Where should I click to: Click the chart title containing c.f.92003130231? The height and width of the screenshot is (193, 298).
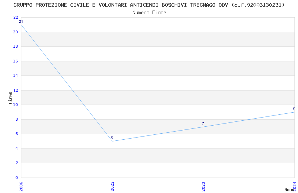(149, 5)
